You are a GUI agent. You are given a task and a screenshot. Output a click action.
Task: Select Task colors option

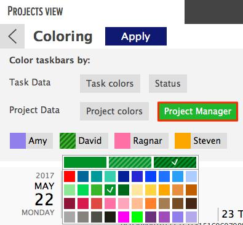(110, 84)
